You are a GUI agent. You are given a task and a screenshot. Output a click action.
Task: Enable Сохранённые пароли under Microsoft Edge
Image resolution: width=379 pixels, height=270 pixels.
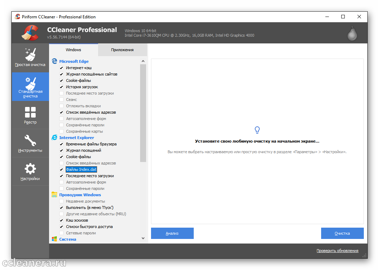[61, 125]
